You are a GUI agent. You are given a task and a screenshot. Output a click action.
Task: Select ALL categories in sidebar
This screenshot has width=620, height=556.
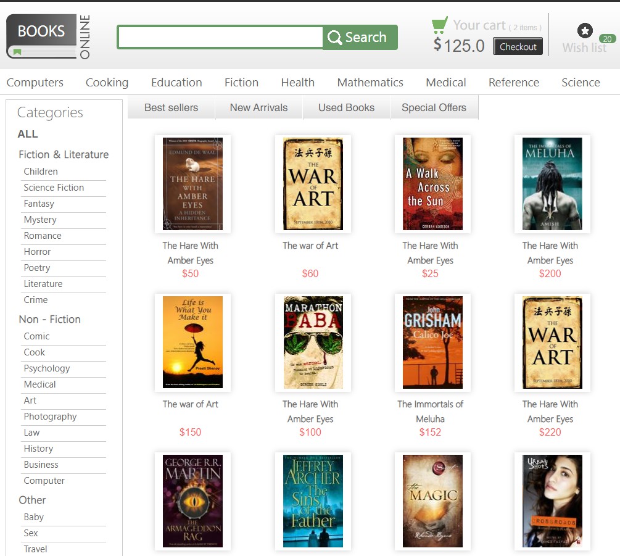(x=28, y=134)
